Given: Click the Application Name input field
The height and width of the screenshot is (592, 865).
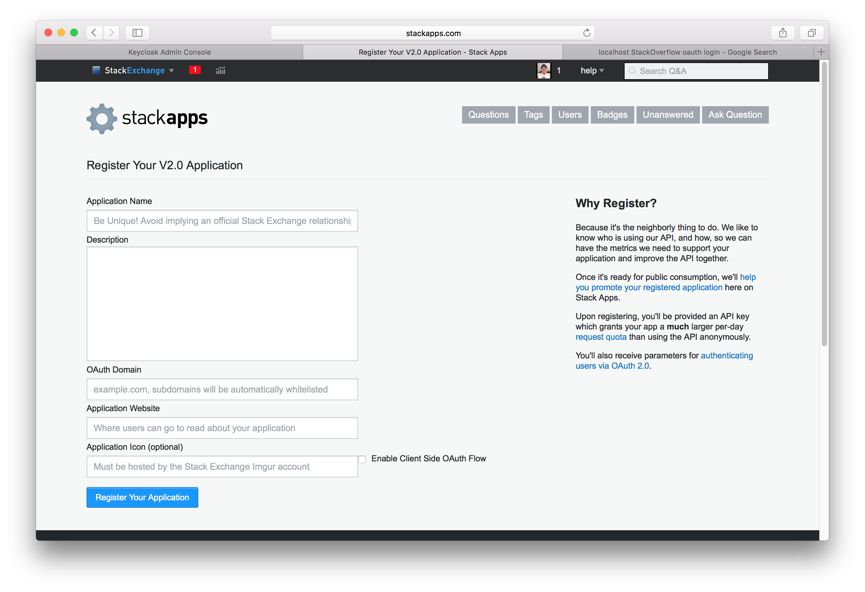Looking at the screenshot, I should [x=221, y=220].
